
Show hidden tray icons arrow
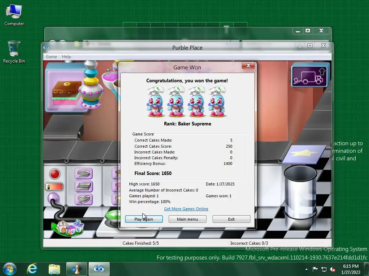(306, 269)
